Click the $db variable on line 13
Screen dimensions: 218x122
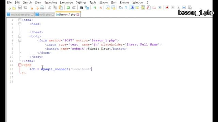[x=32, y=69]
